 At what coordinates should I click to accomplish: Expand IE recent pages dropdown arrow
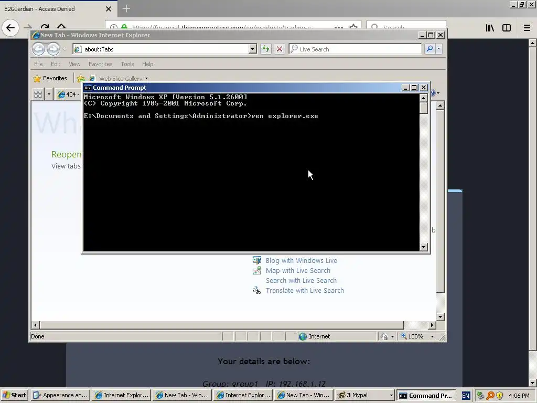pos(65,49)
